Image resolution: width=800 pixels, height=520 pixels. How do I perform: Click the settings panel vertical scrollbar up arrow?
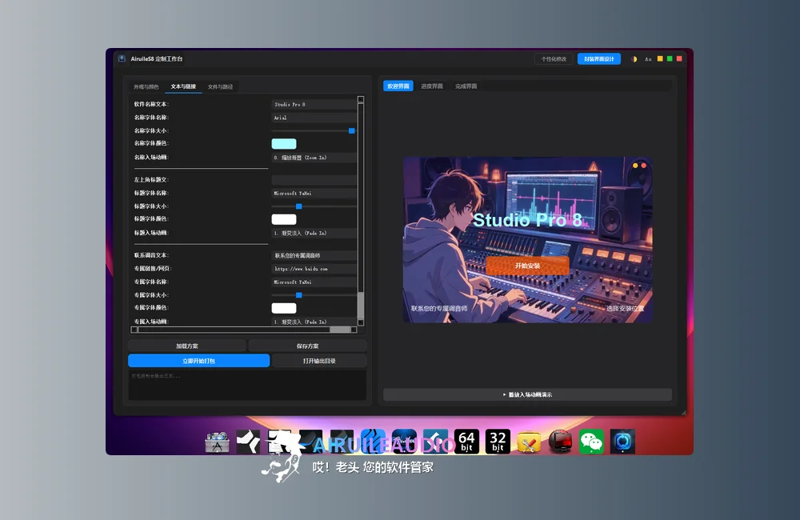(x=361, y=99)
